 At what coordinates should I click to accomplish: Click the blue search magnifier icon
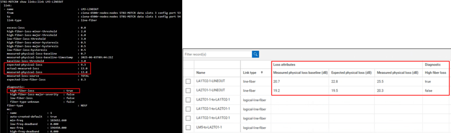tap(255, 54)
